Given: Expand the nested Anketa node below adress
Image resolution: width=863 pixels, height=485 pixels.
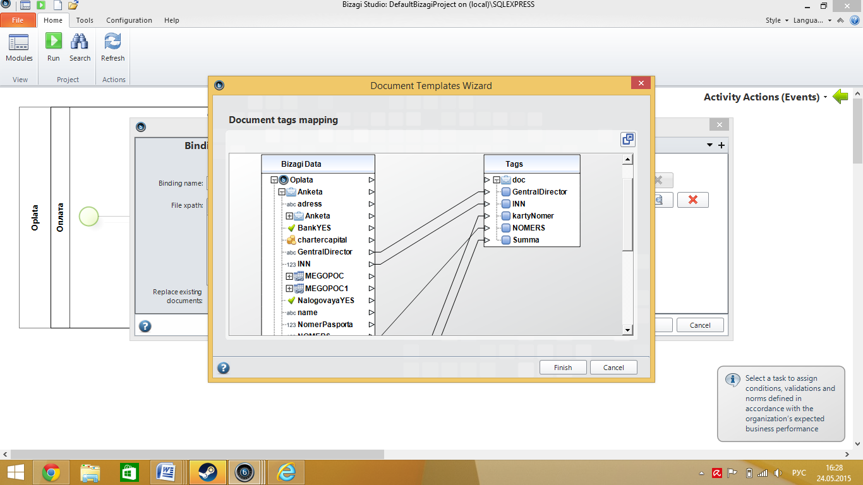Looking at the screenshot, I should (289, 216).
